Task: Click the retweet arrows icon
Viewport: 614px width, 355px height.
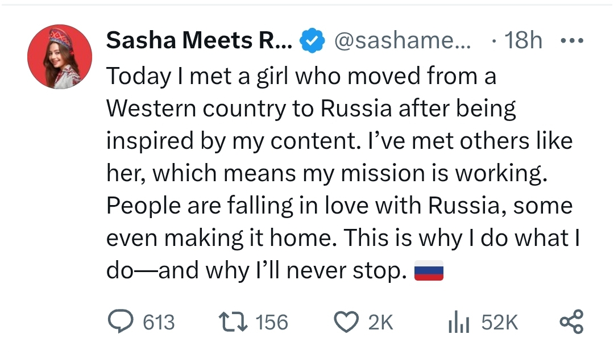Action: [x=233, y=322]
